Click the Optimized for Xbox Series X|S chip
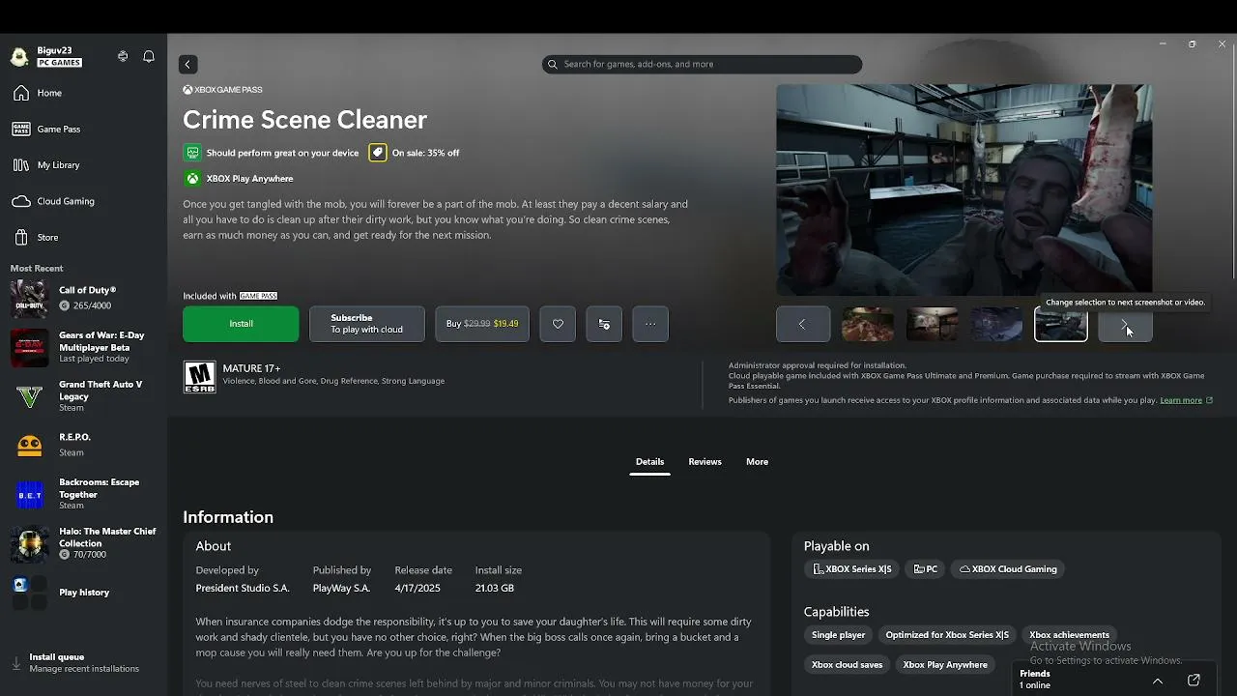The width and height of the screenshot is (1237, 696). coord(947,635)
